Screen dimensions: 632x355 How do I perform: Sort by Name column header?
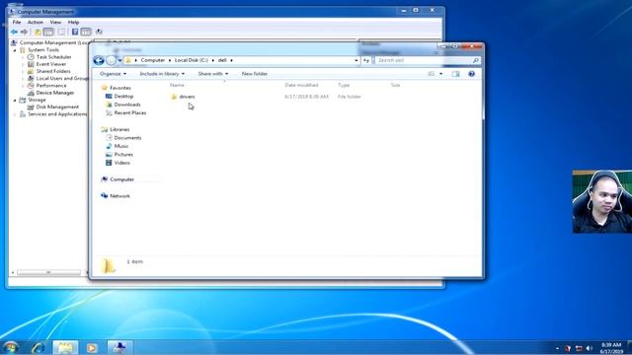coord(177,85)
